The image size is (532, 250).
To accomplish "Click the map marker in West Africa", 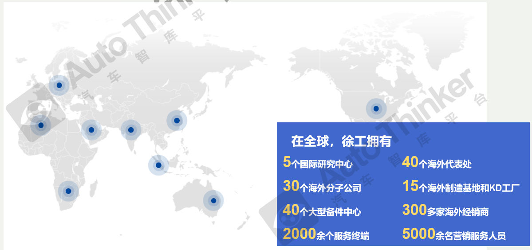I will 41,125.
